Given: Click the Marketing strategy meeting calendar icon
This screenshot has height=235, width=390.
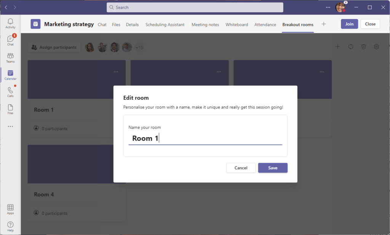Looking at the screenshot, I should pos(35,24).
